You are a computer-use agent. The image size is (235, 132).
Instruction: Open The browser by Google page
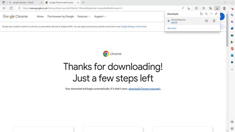tap(61, 16)
